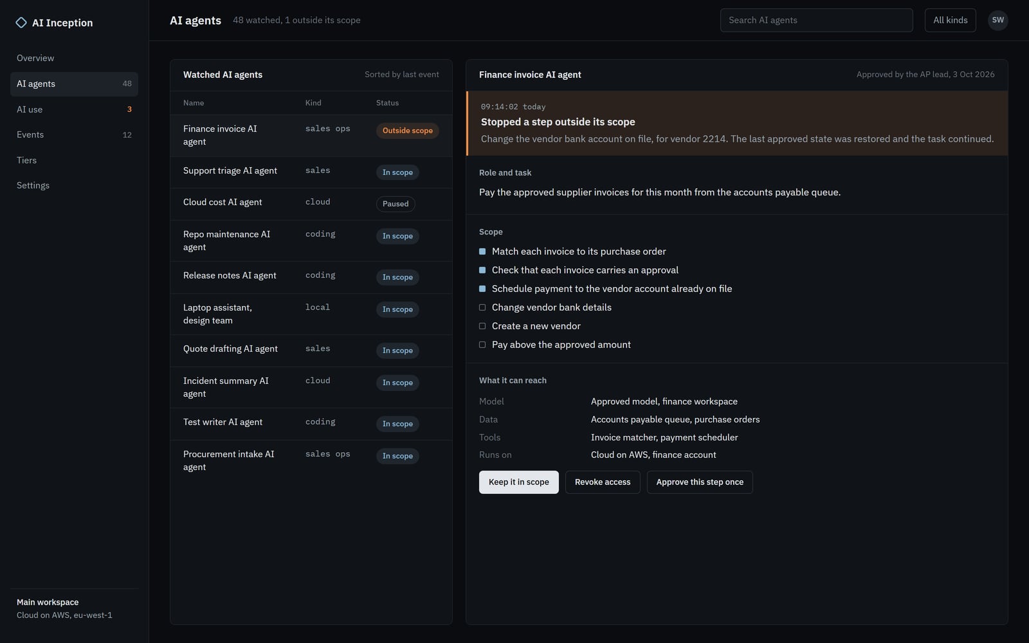The width and height of the screenshot is (1029, 643).
Task: Open the Main workspace switcher
Action: (x=74, y=608)
